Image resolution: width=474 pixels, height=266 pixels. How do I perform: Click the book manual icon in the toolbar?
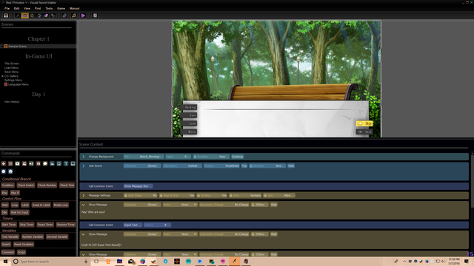tap(95, 16)
